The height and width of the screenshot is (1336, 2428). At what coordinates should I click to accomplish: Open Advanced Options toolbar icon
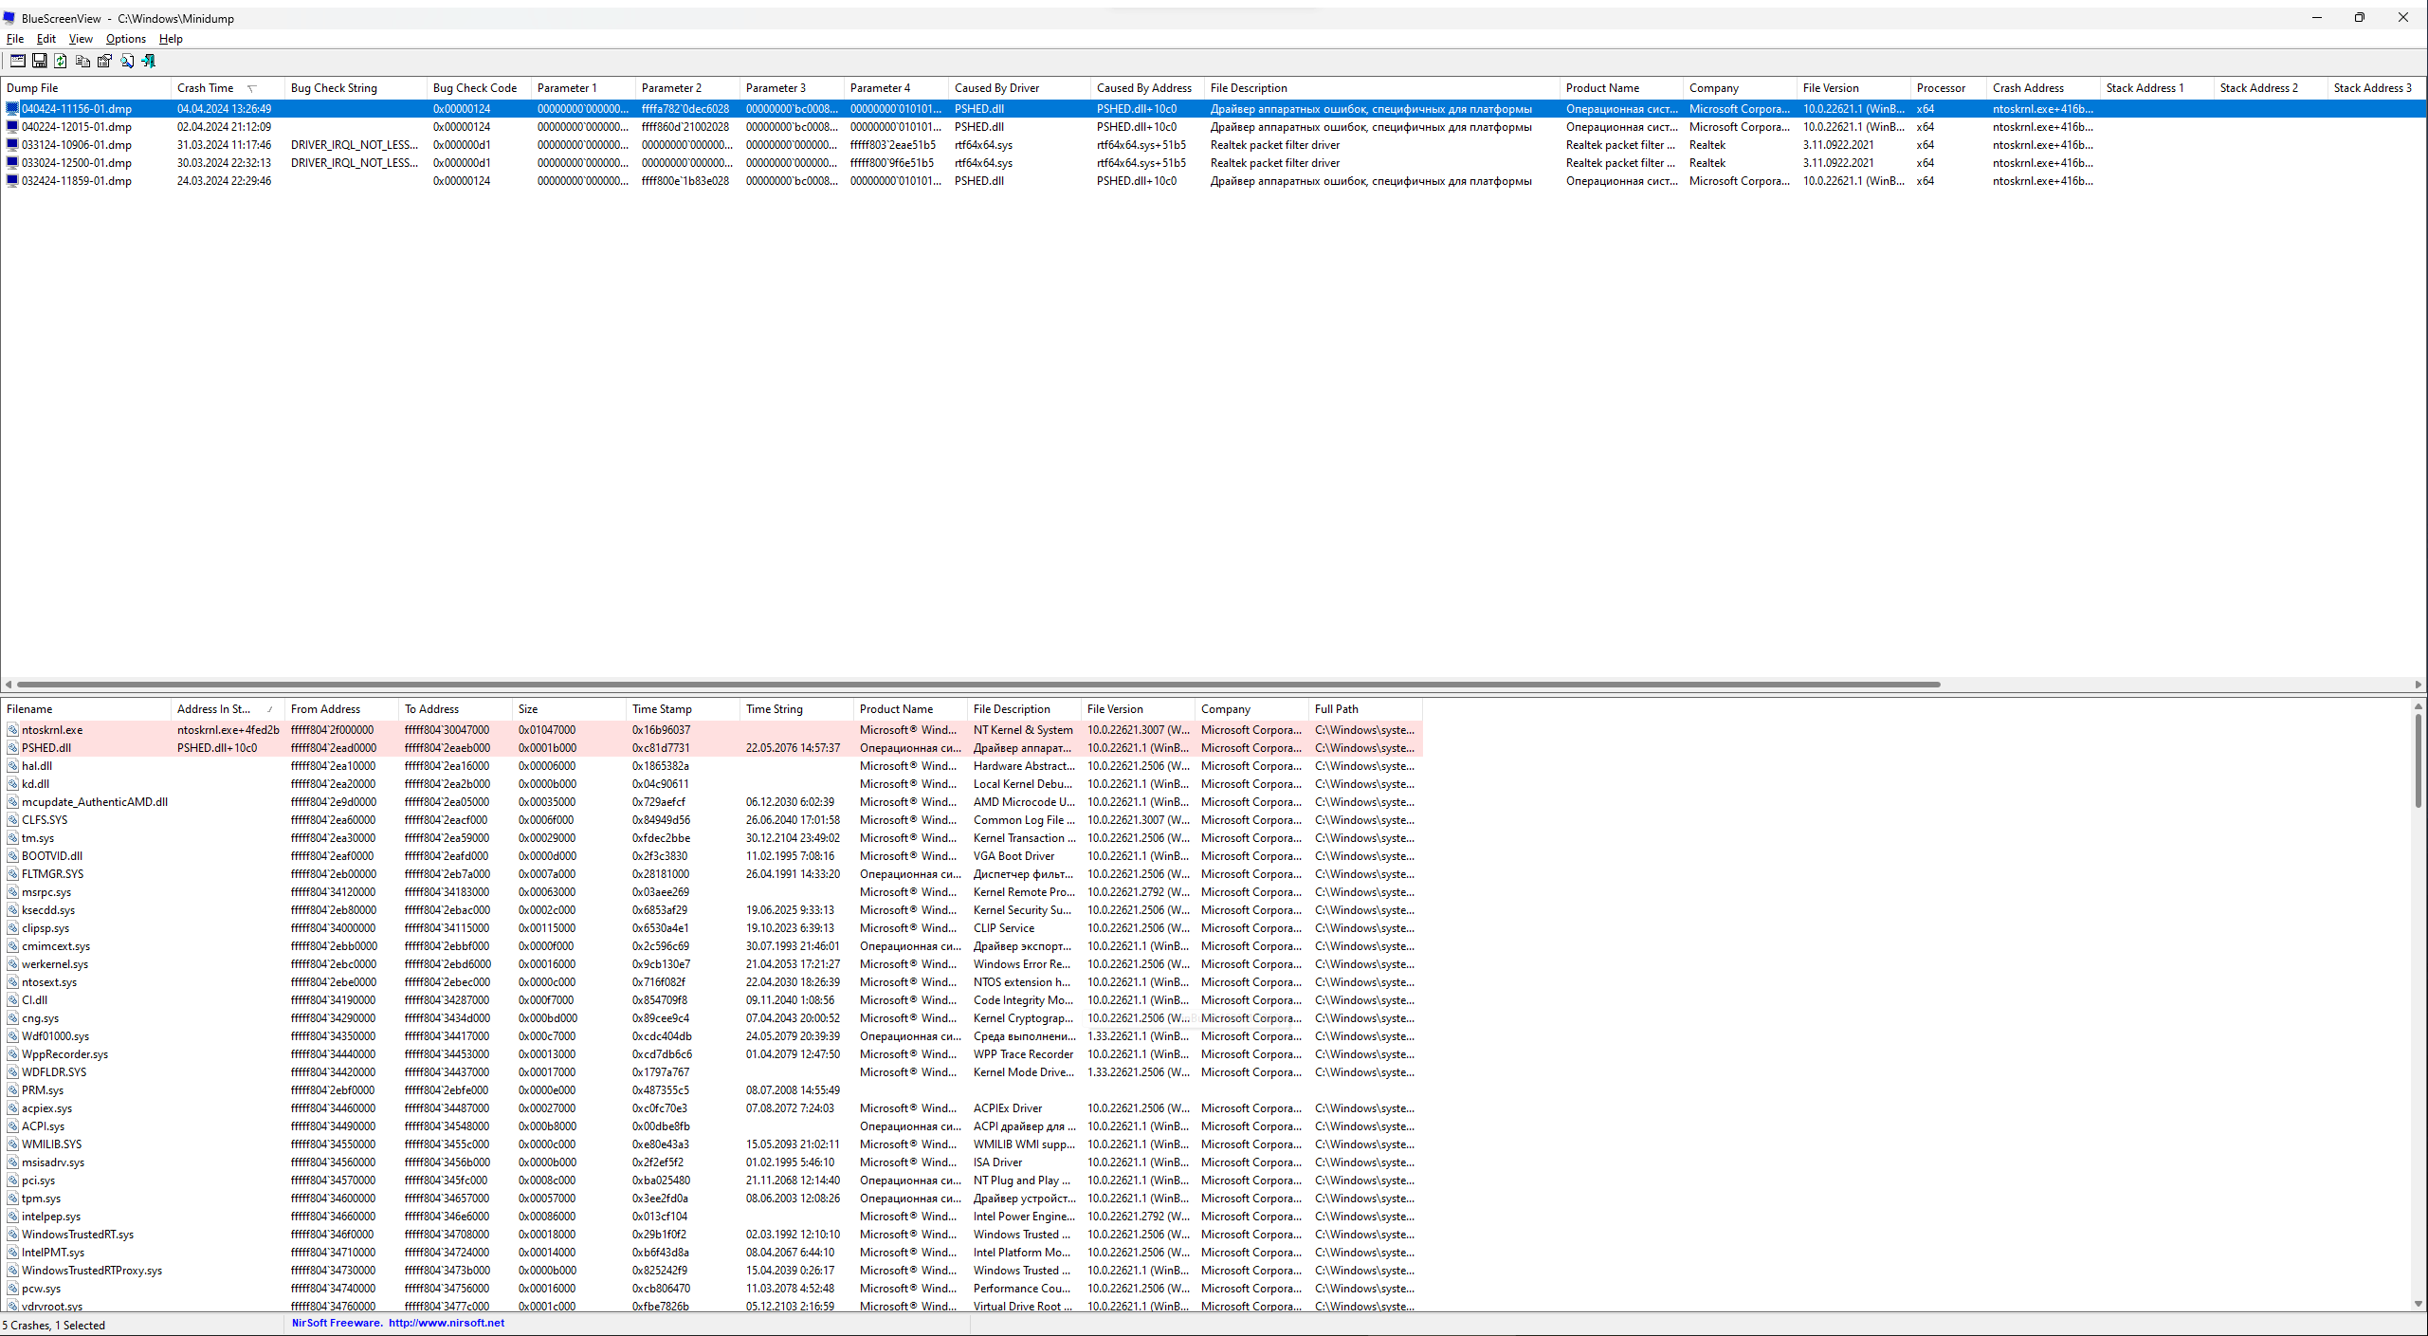click(x=17, y=61)
